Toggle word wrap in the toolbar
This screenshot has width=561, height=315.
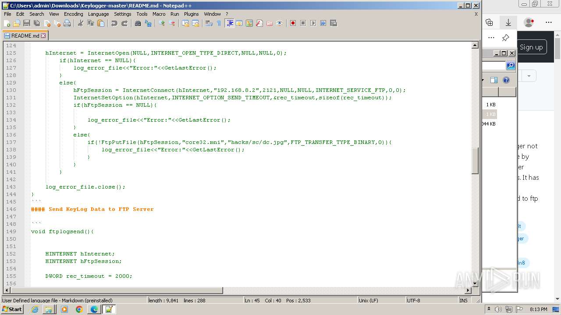[x=209, y=23]
